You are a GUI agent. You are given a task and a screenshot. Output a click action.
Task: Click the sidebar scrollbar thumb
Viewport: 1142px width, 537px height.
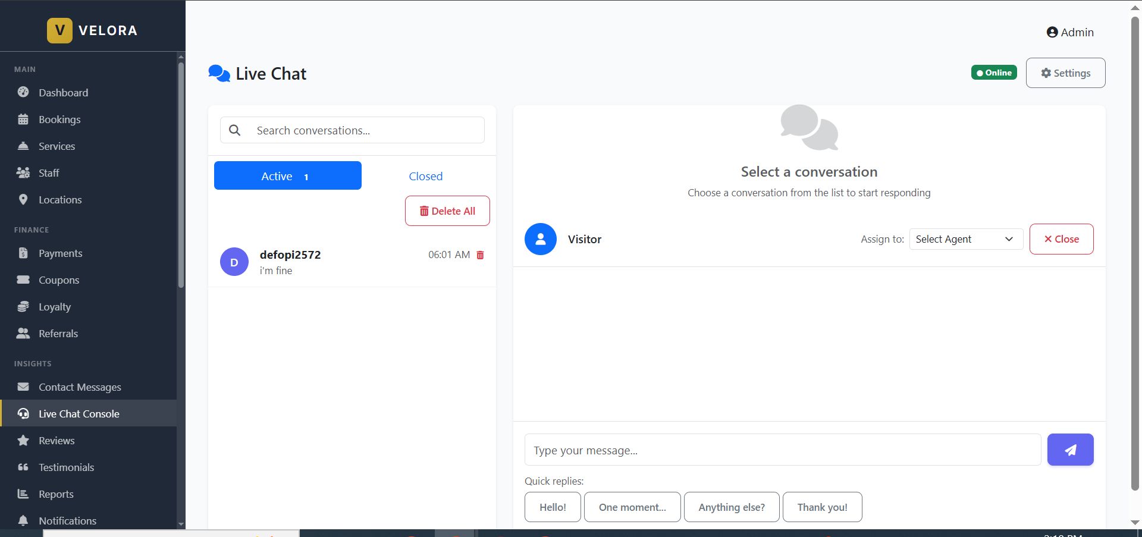[x=181, y=175]
